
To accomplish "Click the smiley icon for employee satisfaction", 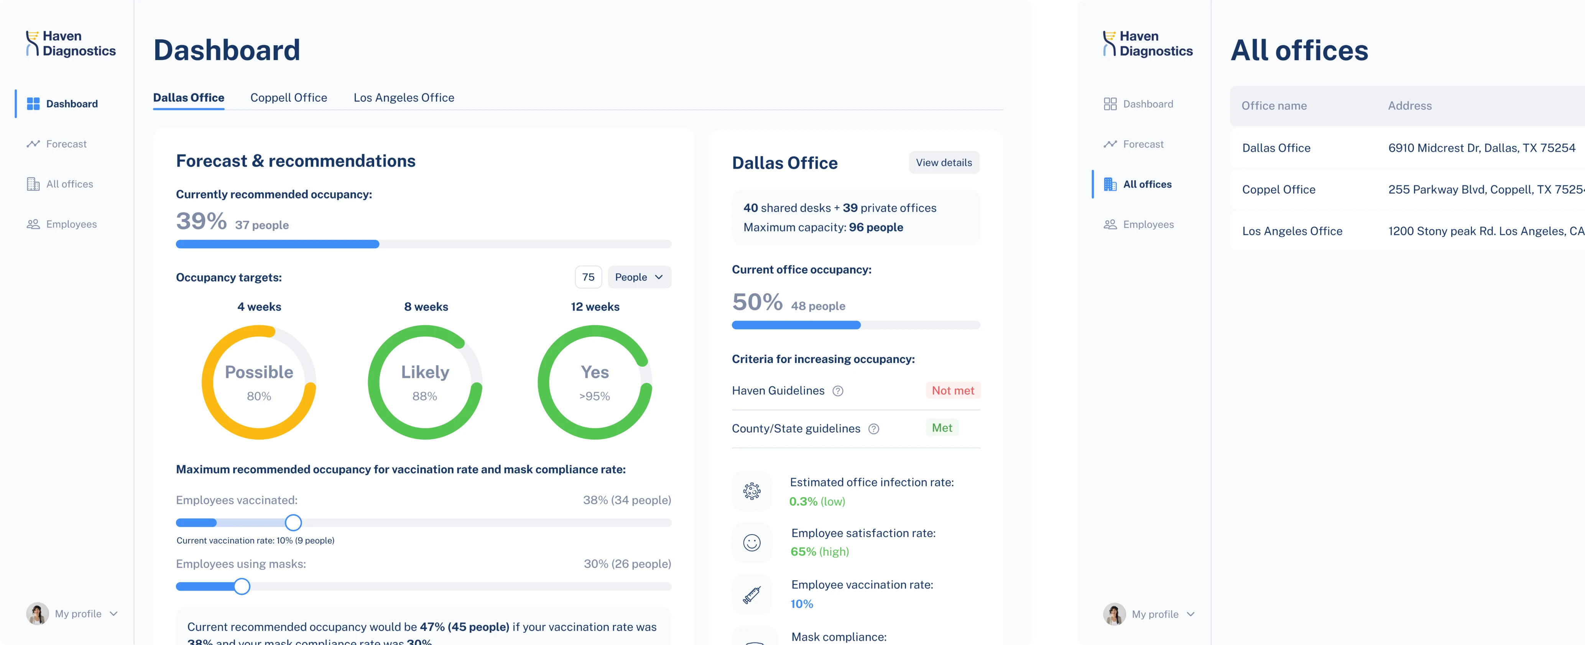I will click(x=751, y=542).
